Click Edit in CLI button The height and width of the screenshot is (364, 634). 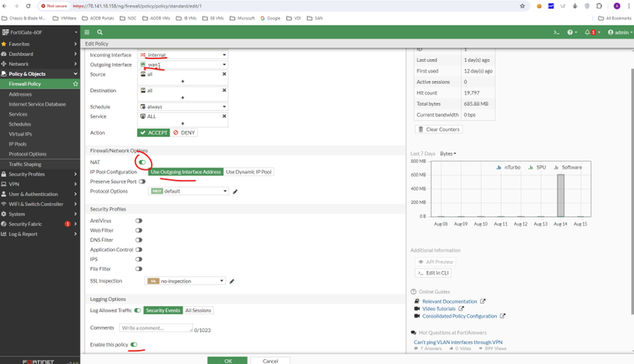pos(433,273)
